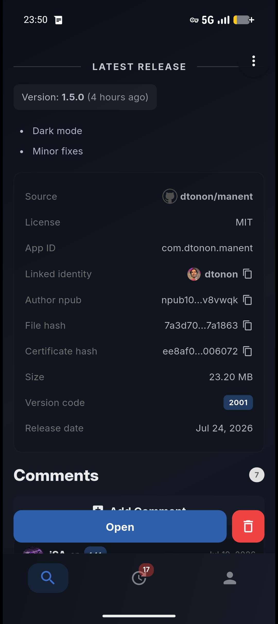Switch to the Search tab

click(48, 578)
